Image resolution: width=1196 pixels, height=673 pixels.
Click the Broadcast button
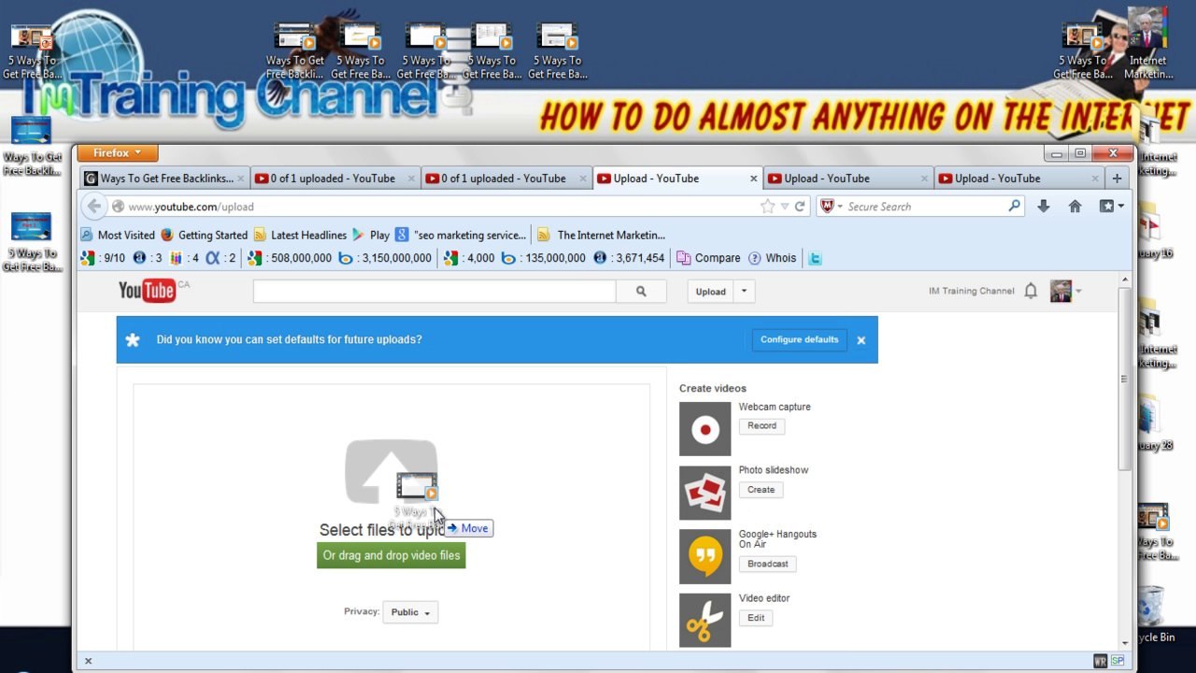click(x=768, y=564)
